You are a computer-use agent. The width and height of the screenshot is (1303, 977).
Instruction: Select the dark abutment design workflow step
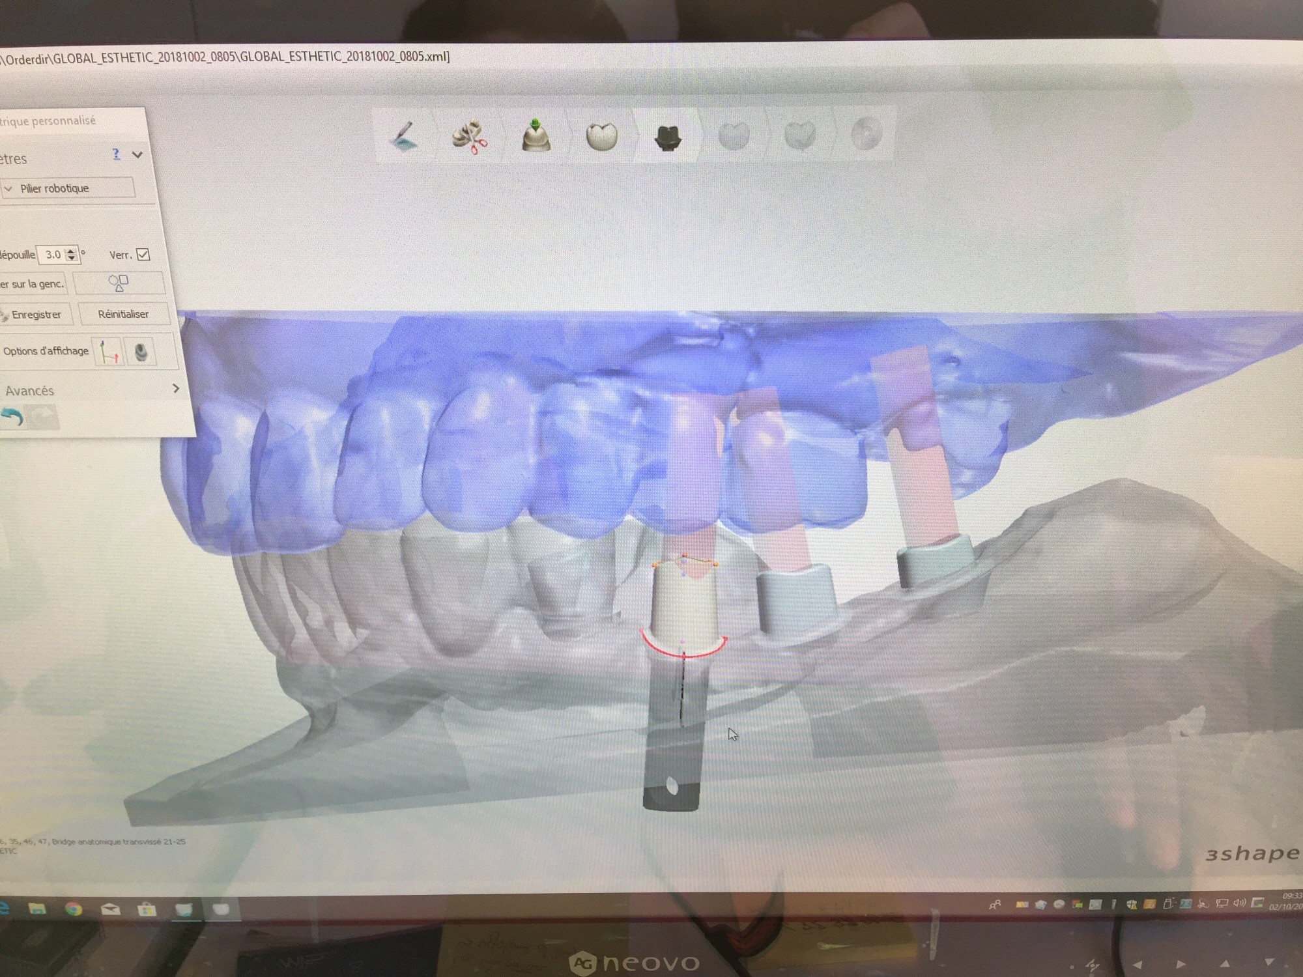[x=667, y=137]
